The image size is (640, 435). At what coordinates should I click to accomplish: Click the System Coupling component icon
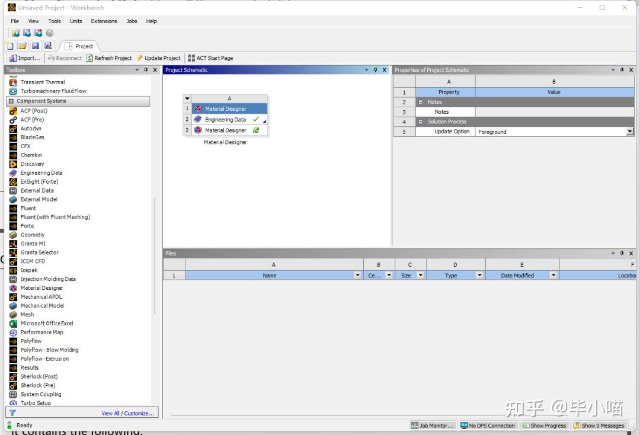13,395
